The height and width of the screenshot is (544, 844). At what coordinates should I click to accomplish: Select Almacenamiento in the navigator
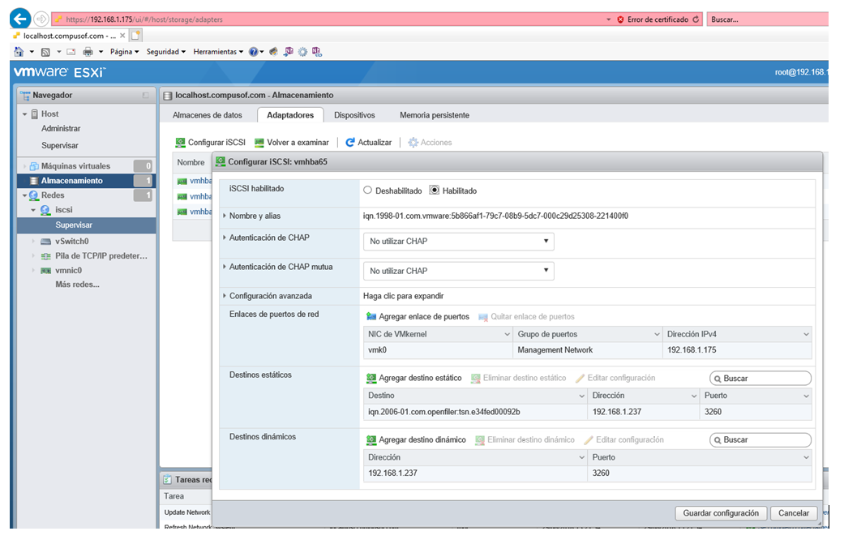86,181
